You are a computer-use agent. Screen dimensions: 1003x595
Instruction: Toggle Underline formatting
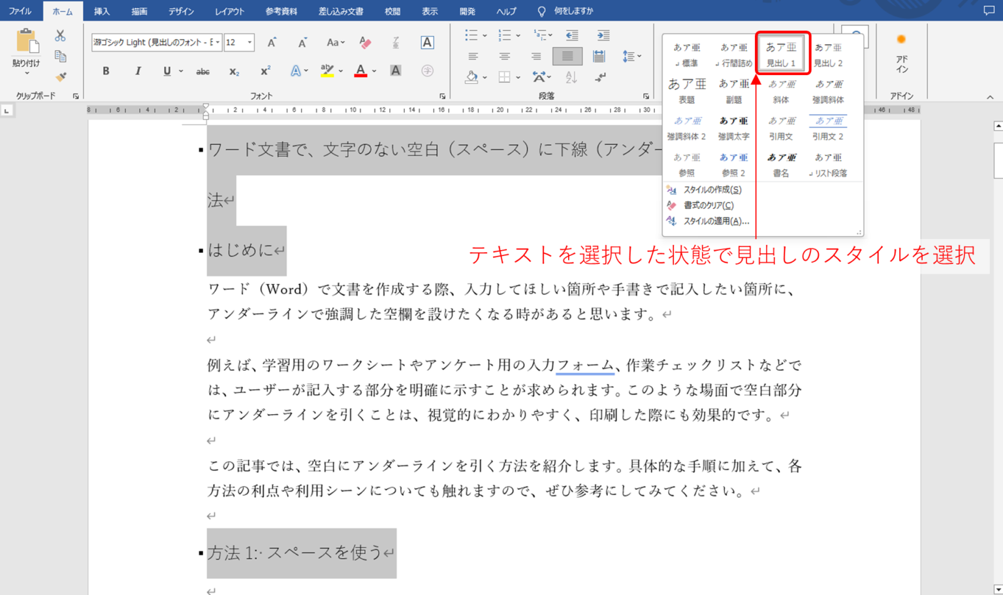[167, 71]
